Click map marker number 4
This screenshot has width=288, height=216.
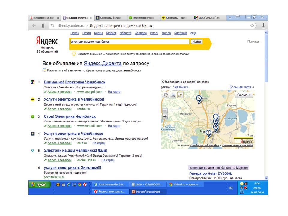pos(208,133)
